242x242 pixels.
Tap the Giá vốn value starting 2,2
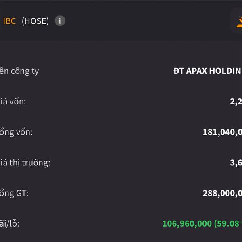pos(236,102)
